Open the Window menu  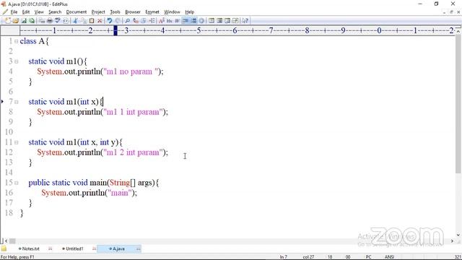point(172,12)
